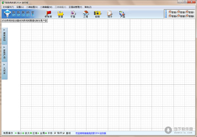Contact 客服5 customer service
Screen dimensions: 197x137
click(181, 16)
